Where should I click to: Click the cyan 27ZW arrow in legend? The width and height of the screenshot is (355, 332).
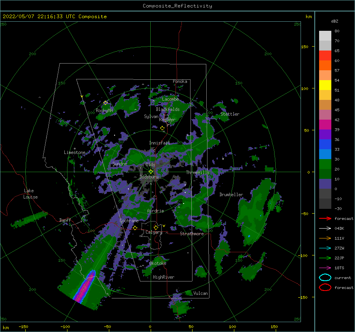[325, 248]
